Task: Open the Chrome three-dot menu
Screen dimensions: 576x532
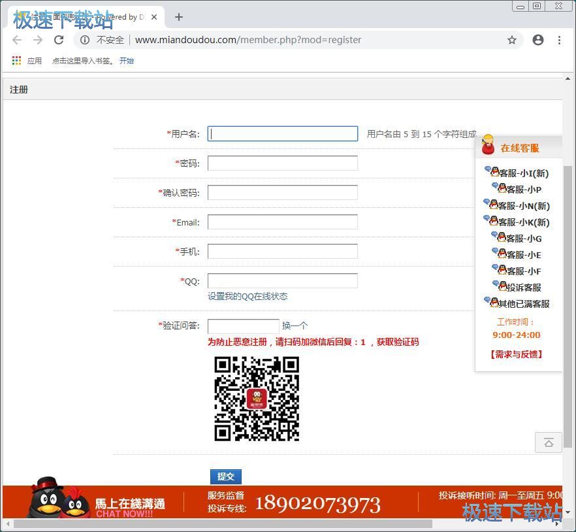Action: point(559,40)
